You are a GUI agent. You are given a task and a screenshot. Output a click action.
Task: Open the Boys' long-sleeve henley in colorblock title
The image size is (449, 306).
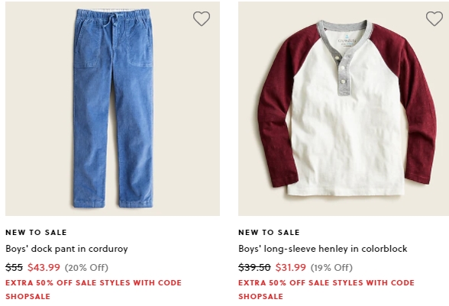(323, 249)
